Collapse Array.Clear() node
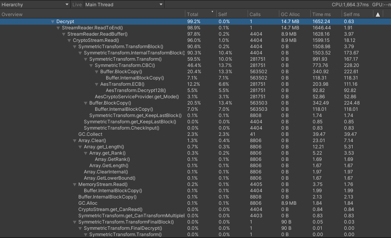391x238 pixels. (74, 141)
